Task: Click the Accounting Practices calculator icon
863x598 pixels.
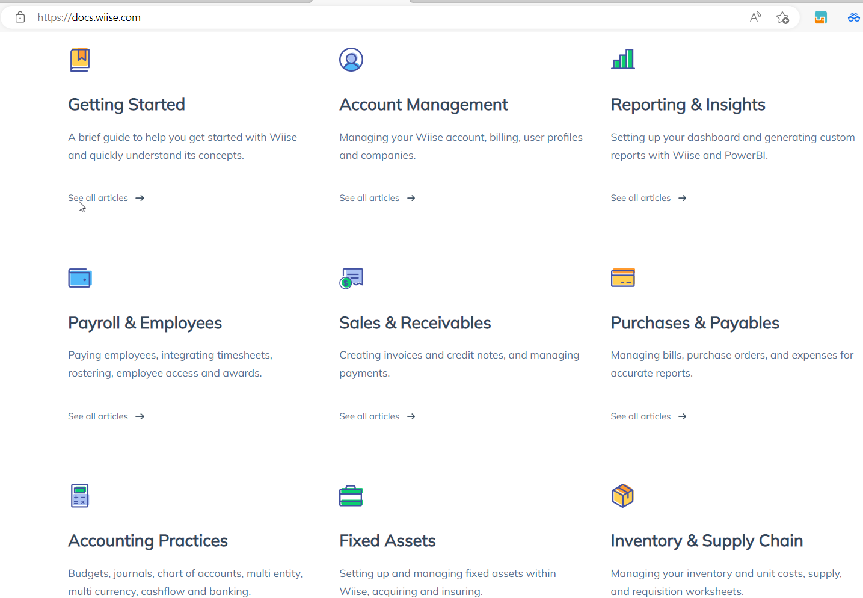Action: (80, 496)
